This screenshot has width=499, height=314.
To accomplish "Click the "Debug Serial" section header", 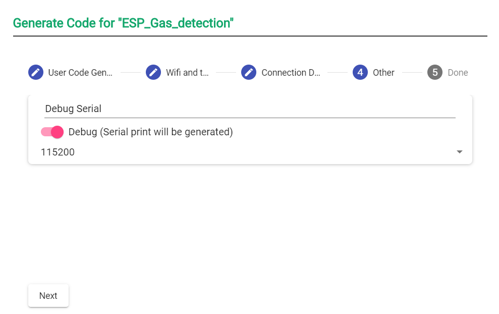I will pos(73,109).
